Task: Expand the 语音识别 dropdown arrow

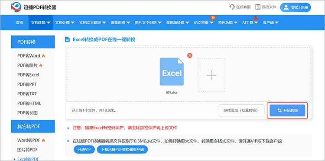Action: [x=128, y=23]
